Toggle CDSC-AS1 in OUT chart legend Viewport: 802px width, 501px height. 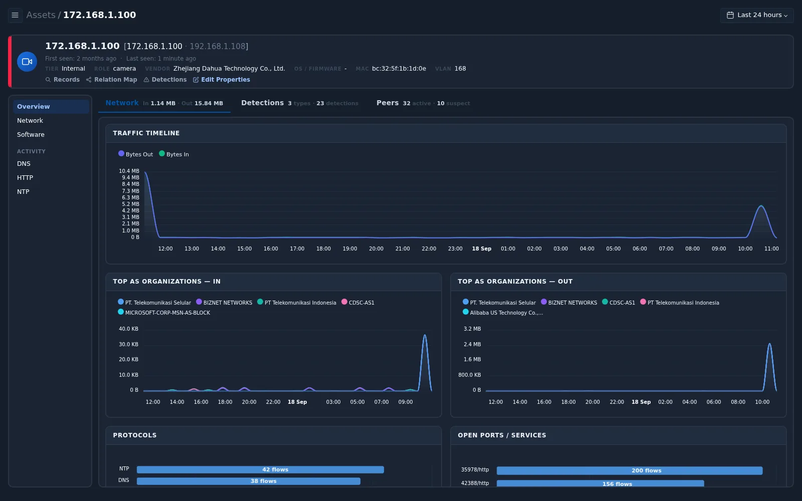point(619,303)
